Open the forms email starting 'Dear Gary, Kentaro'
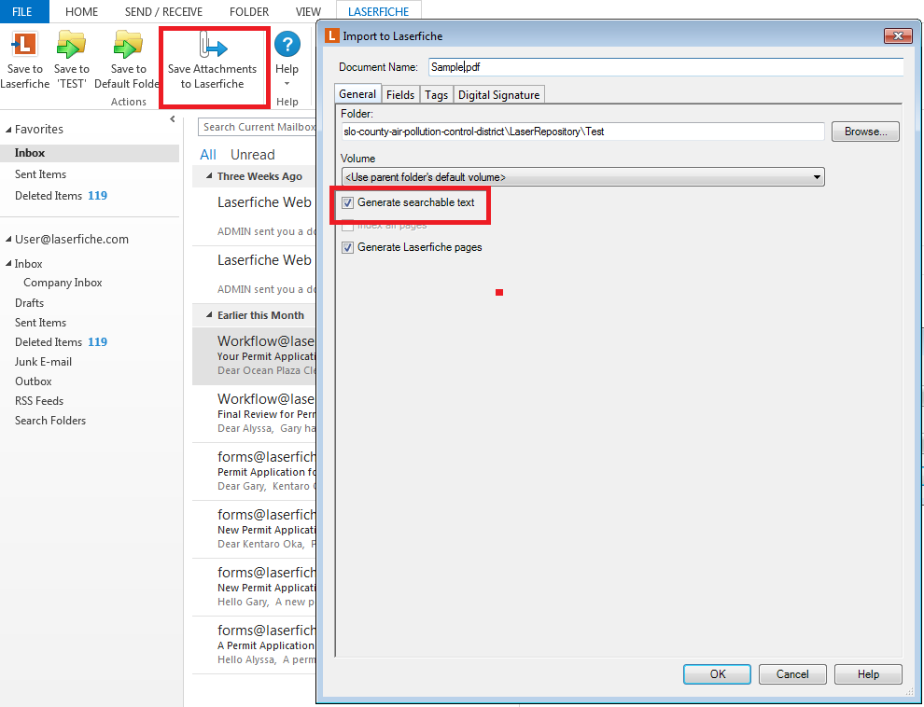 [254, 472]
